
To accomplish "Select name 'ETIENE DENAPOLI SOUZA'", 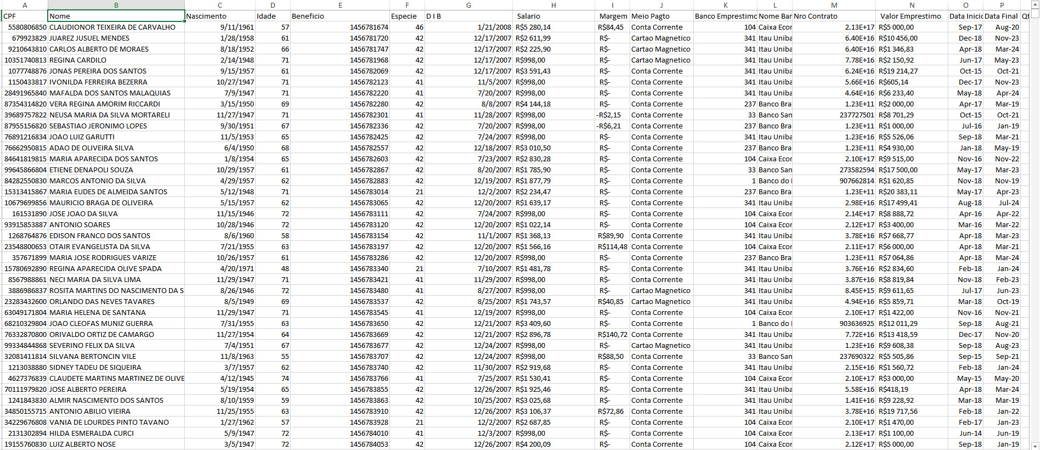I will (x=91, y=170).
